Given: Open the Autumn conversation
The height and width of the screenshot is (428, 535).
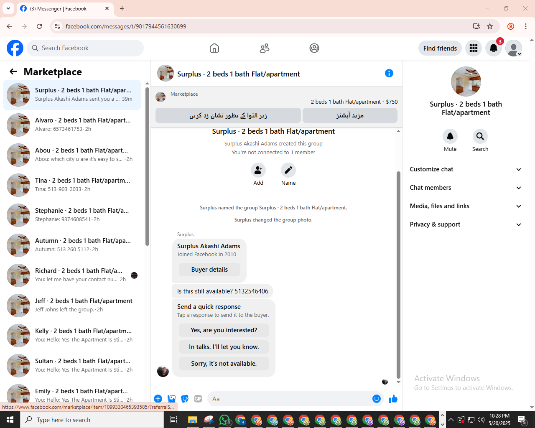Looking at the screenshot, I should pos(72,245).
